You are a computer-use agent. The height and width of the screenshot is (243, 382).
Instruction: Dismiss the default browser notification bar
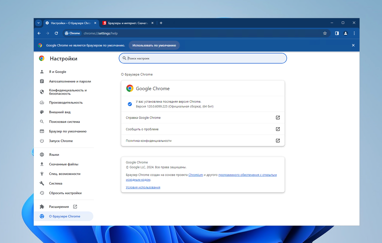click(x=353, y=45)
